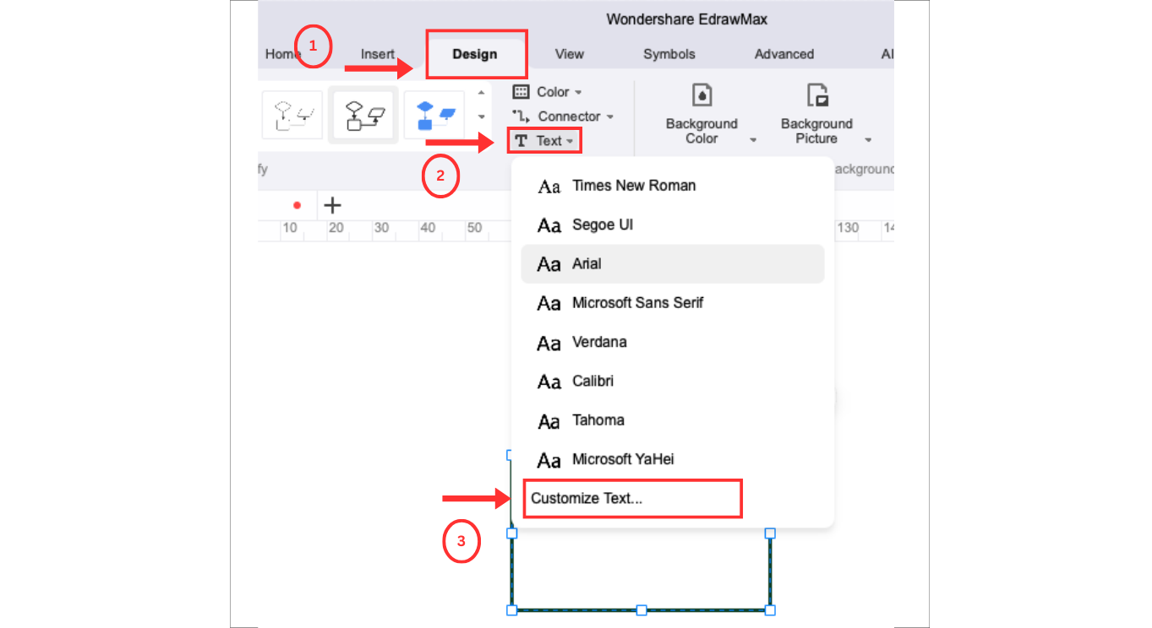Click the bottom-right corner handle of shape
This screenshot has width=1152, height=628.
(x=770, y=609)
